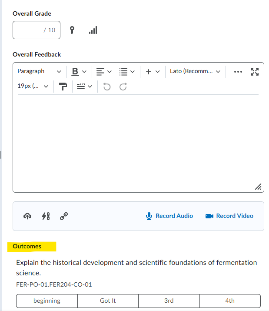The height and width of the screenshot is (311, 269).
Task: Click the line numbering icon
Action: tap(81, 87)
